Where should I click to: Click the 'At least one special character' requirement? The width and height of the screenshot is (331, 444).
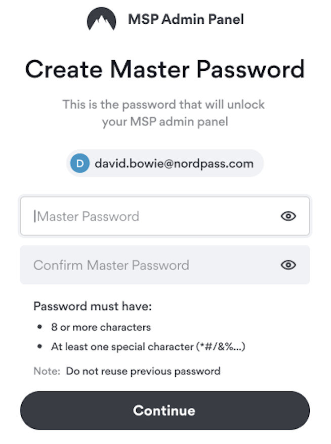point(122,346)
